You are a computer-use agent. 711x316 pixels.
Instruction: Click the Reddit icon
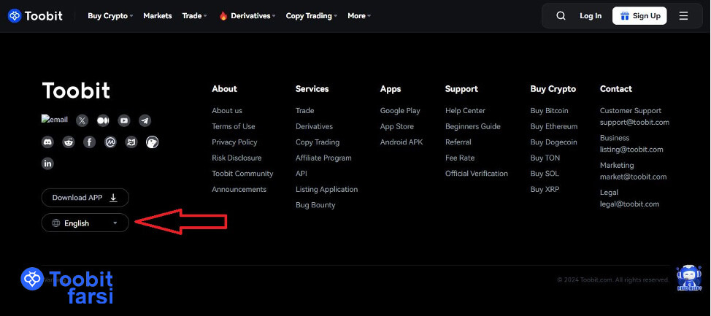(x=69, y=142)
